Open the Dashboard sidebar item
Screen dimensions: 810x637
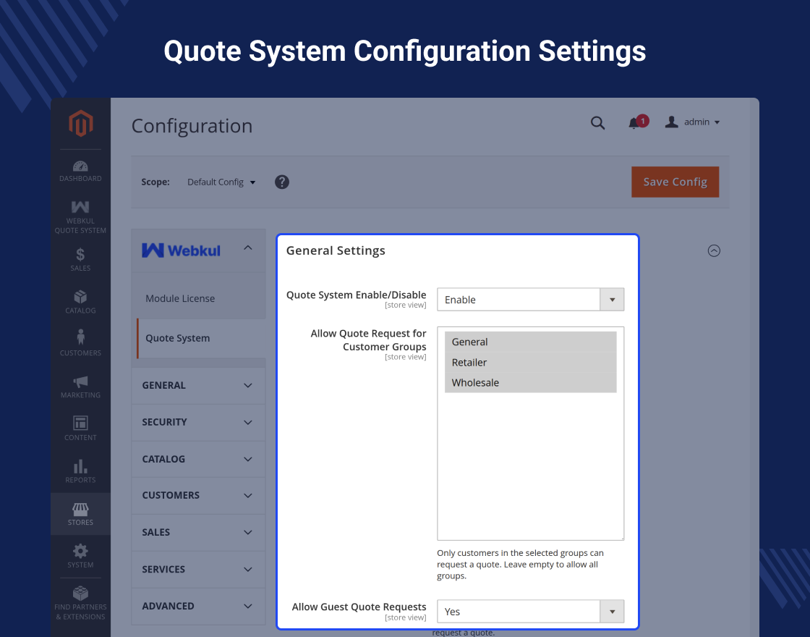80,171
